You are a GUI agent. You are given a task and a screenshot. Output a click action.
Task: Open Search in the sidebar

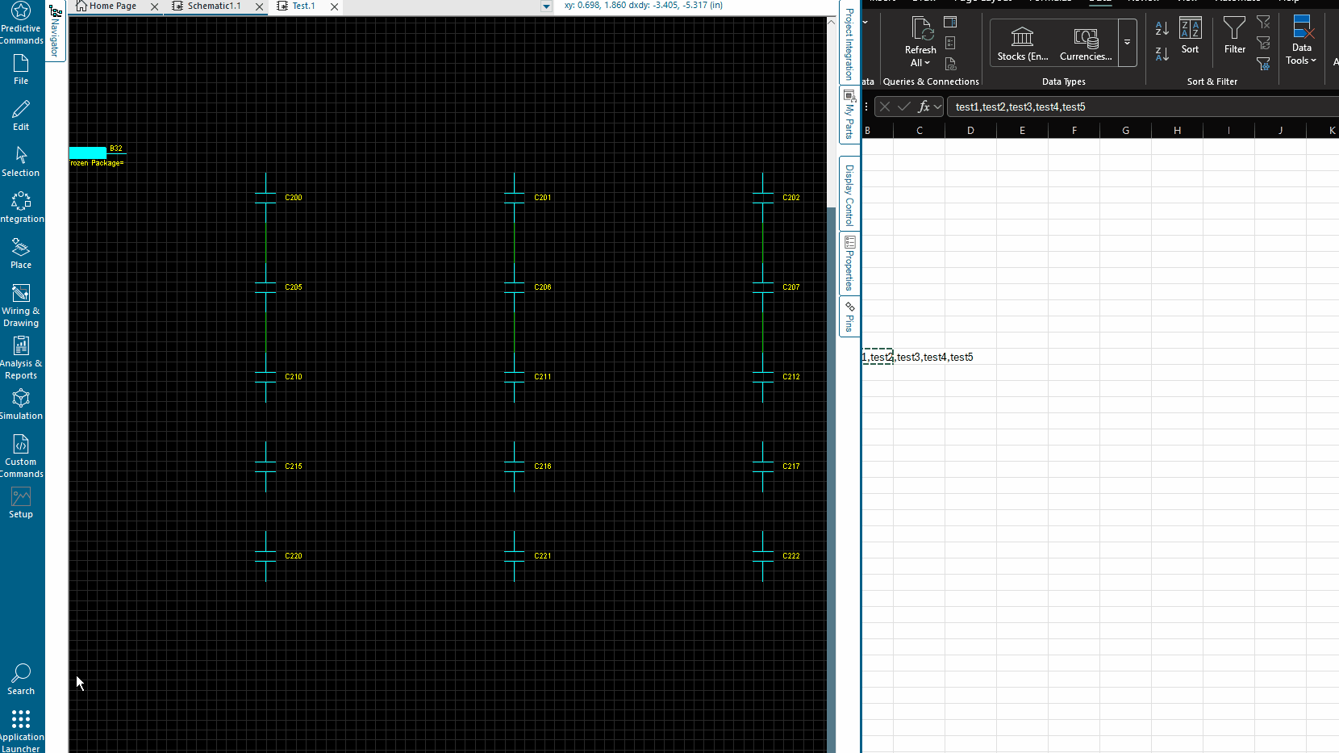tap(21, 680)
